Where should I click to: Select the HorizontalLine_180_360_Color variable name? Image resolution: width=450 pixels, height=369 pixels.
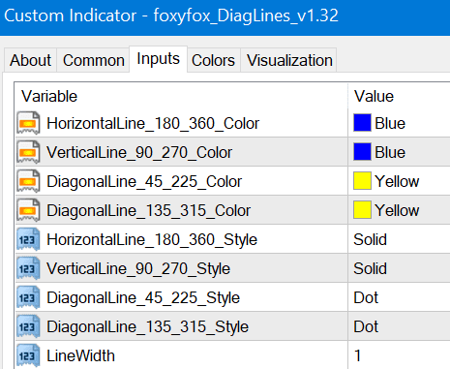point(153,123)
